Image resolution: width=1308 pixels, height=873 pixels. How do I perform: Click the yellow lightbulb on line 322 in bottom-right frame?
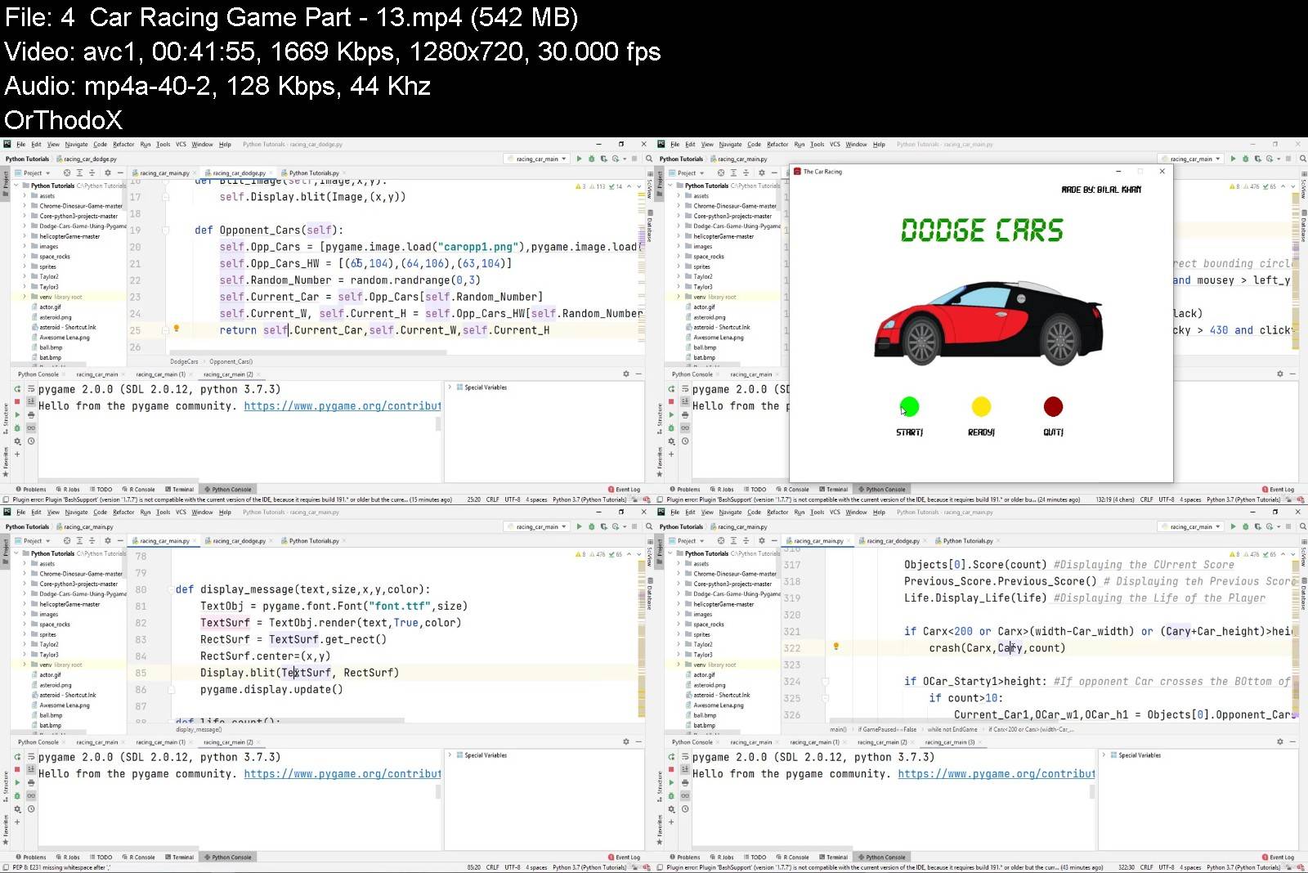point(835,646)
